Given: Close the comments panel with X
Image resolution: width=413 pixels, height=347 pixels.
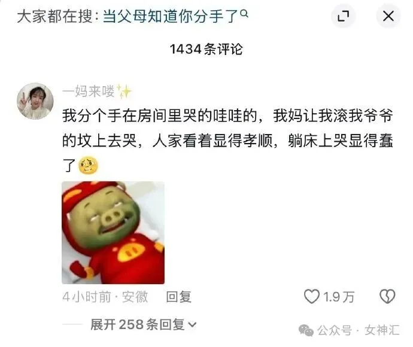Looking at the screenshot, I should (388, 16).
